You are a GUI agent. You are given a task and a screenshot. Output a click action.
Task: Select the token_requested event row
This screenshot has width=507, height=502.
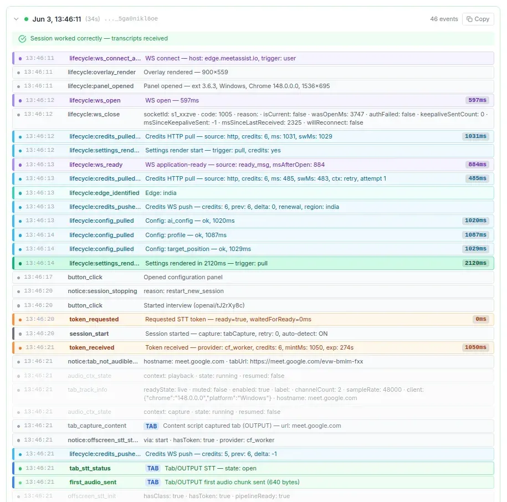pyautogui.click(x=253, y=319)
